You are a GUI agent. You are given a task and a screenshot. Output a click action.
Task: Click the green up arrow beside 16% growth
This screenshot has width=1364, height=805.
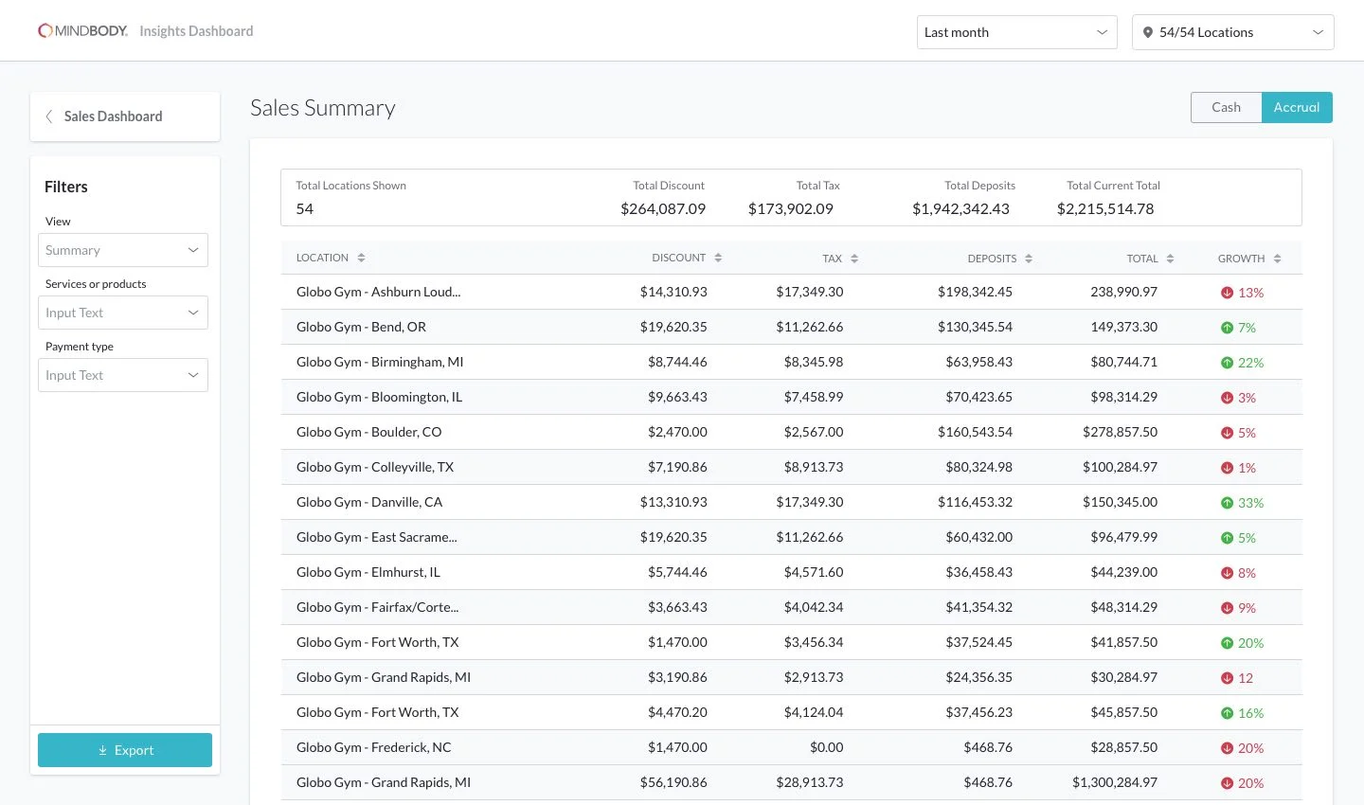click(x=1227, y=713)
